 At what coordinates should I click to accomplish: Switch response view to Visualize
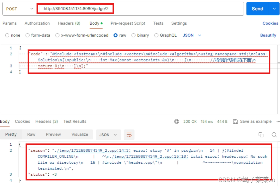click(80, 134)
